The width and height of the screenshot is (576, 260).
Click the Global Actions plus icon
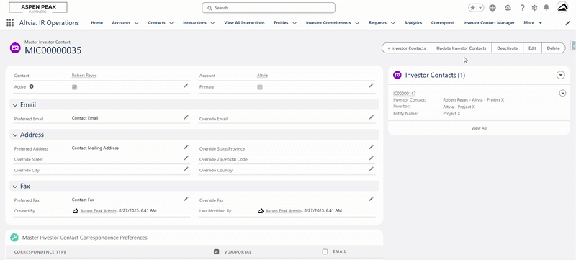coord(492,8)
